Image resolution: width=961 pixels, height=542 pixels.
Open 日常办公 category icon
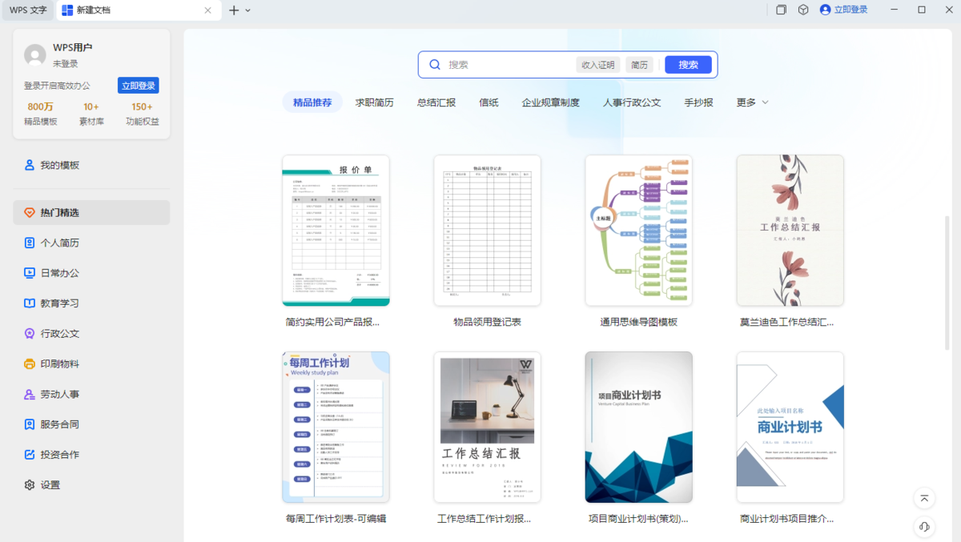click(x=30, y=273)
